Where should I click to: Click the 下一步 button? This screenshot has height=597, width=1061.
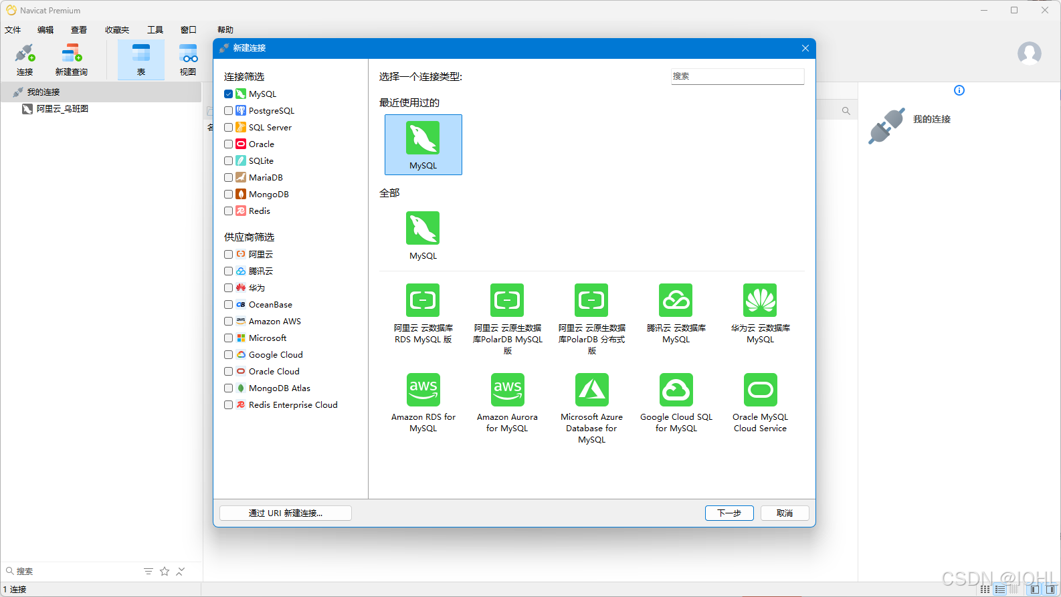pos(729,513)
